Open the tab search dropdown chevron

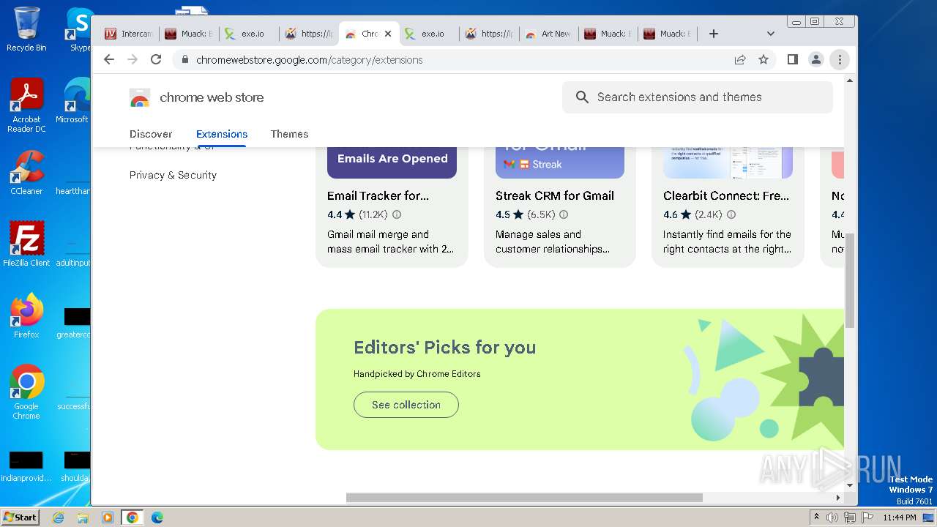pyautogui.click(x=770, y=34)
